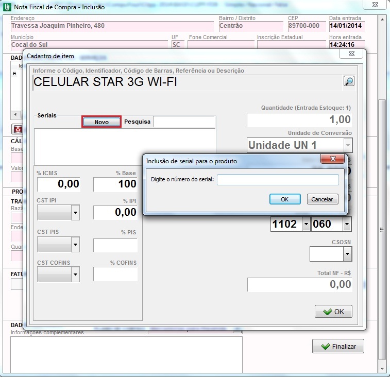Click the magnifier search icon beside product description
The height and width of the screenshot is (377, 390).
pyautogui.click(x=349, y=81)
